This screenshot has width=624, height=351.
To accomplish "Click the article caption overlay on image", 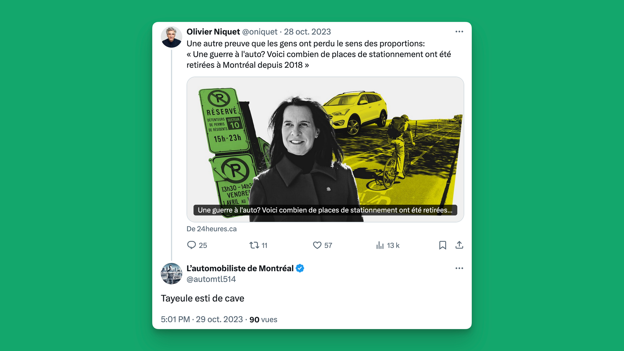I will click(325, 210).
